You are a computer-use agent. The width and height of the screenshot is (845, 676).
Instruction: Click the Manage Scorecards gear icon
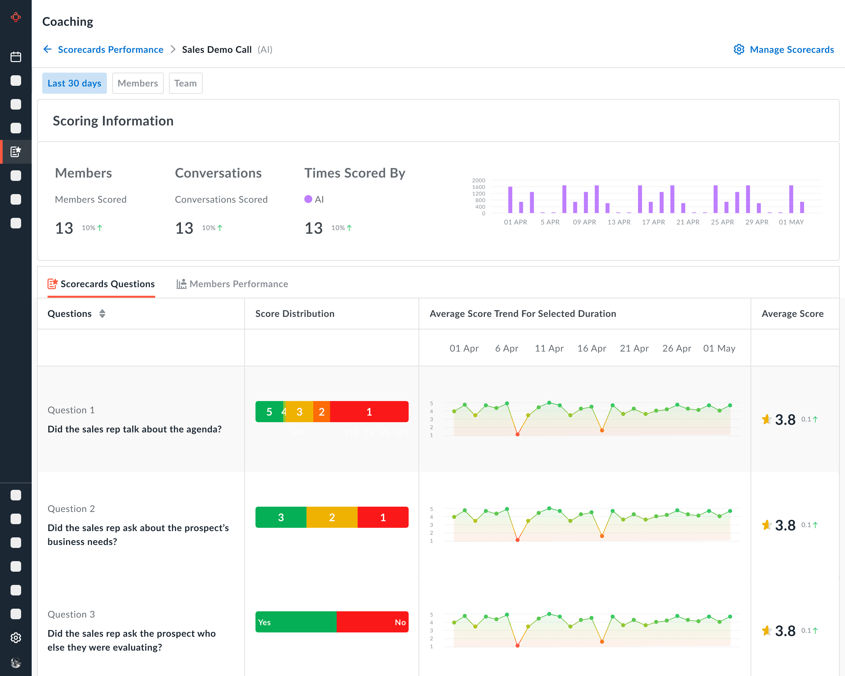click(739, 50)
